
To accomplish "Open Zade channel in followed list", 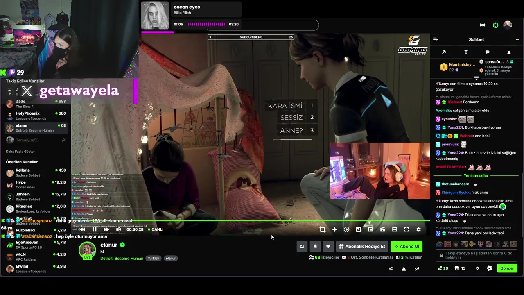I will [x=36, y=104].
